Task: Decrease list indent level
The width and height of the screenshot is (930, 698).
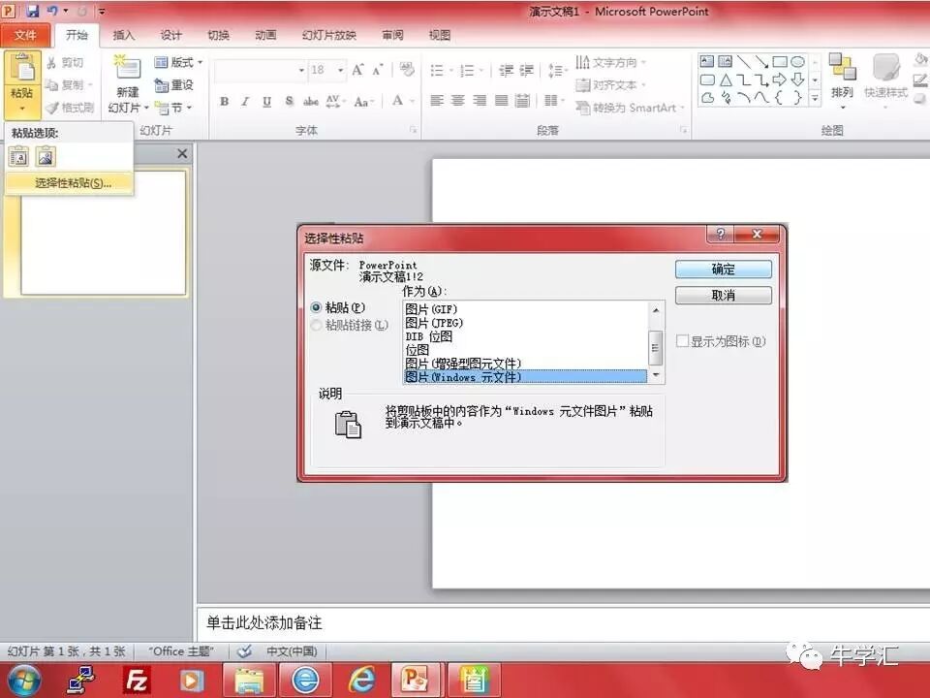Action: [506, 71]
